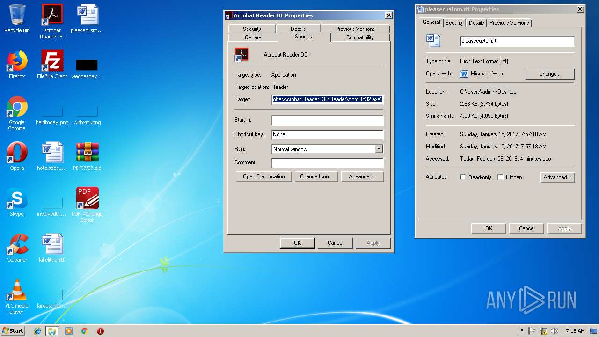The image size is (599, 337).
Task: Select the pleasecustom.rtf desktop file
Action: (x=87, y=19)
